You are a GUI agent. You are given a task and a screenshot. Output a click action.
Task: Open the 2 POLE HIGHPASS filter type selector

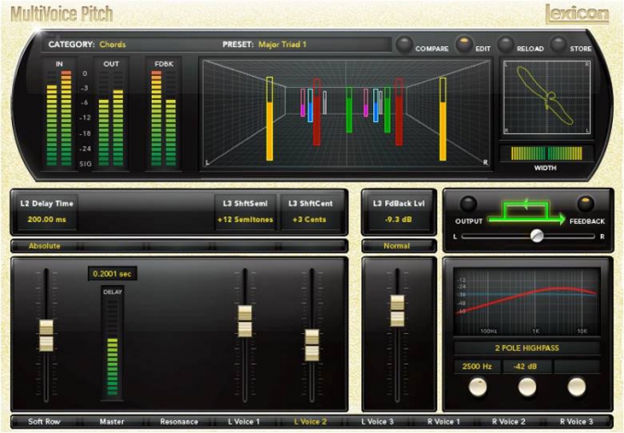click(527, 348)
